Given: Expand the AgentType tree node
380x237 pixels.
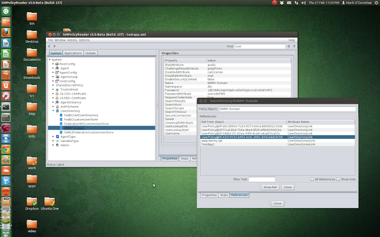Looking at the screenshot, I should coord(53,136).
